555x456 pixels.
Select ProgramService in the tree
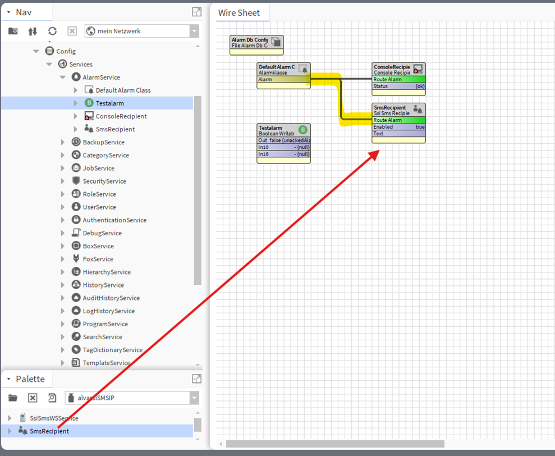tap(106, 323)
